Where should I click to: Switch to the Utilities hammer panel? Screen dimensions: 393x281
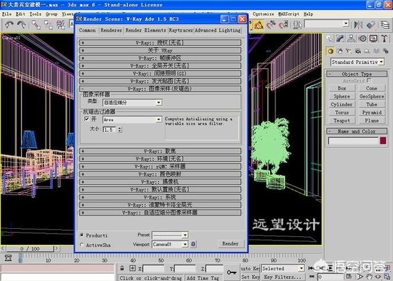(x=384, y=38)
